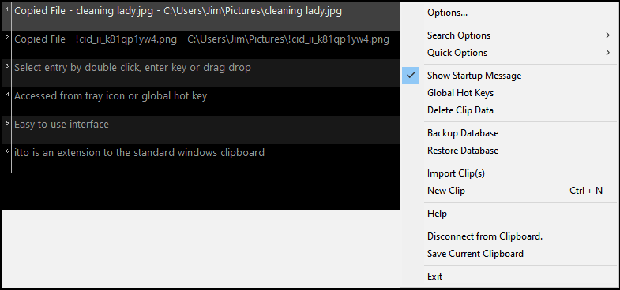Viewport: 620px width, 290px height.
Task: Select the 'Select entry by double click' clip
Action: pyautogui.click(x=201, y=73)
